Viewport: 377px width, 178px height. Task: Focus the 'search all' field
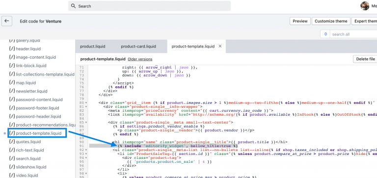(x=353, y=34)
